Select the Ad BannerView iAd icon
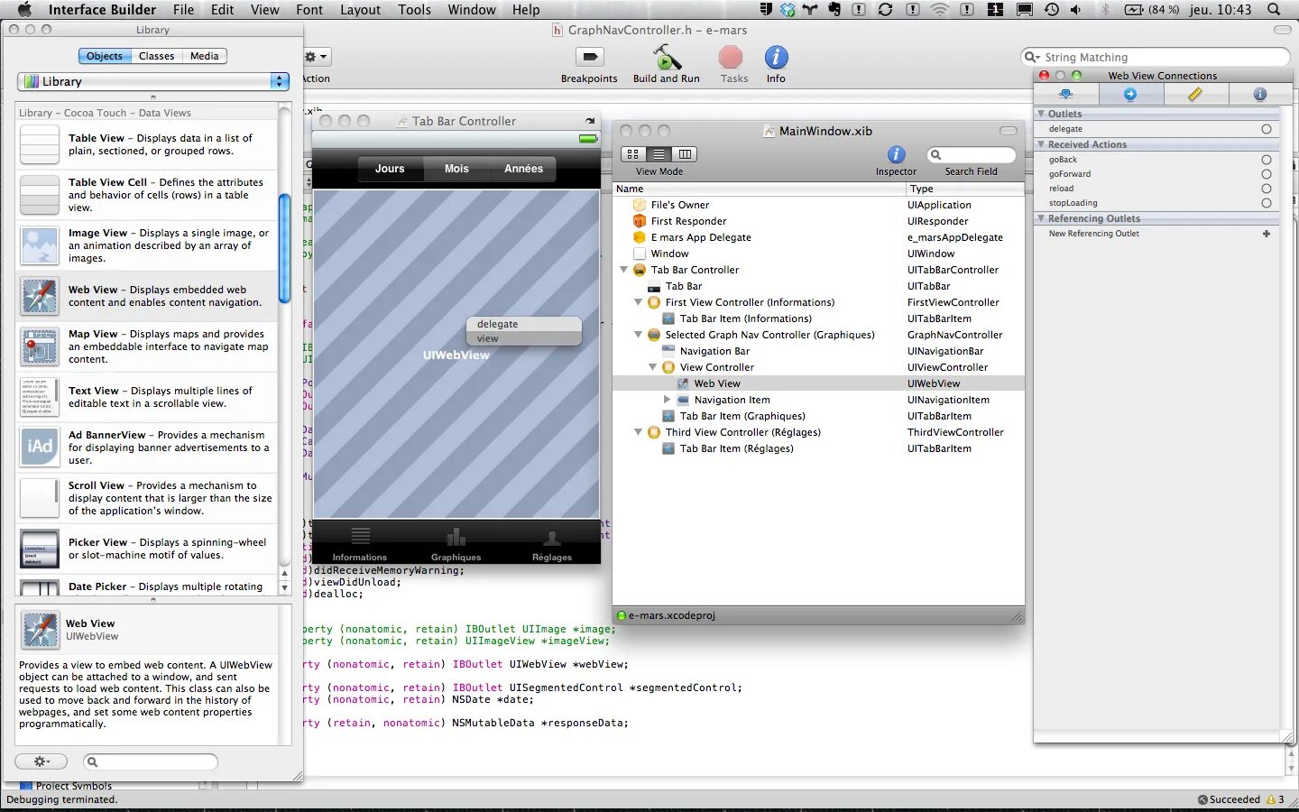The image size is (1299, 812). point(40,447)
